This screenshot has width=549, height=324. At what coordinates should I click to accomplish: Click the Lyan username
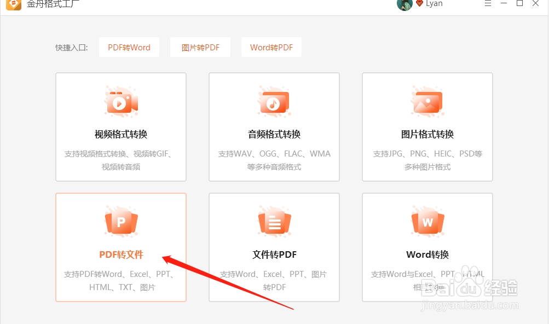pyautogui.click(x=434, y=3)
